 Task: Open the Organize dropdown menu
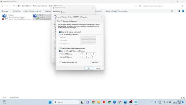click(6, 11)
